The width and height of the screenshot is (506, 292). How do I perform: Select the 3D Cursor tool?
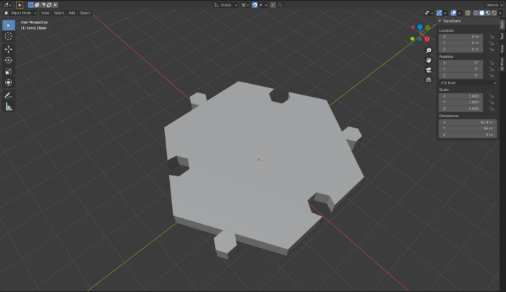coord(9,36)
